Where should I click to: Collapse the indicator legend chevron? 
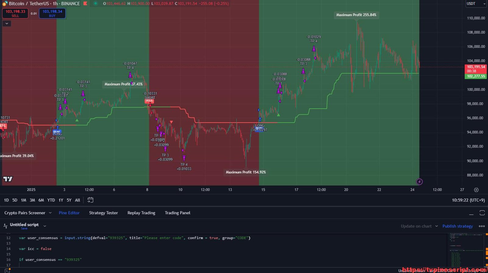(x=7, y=23)
